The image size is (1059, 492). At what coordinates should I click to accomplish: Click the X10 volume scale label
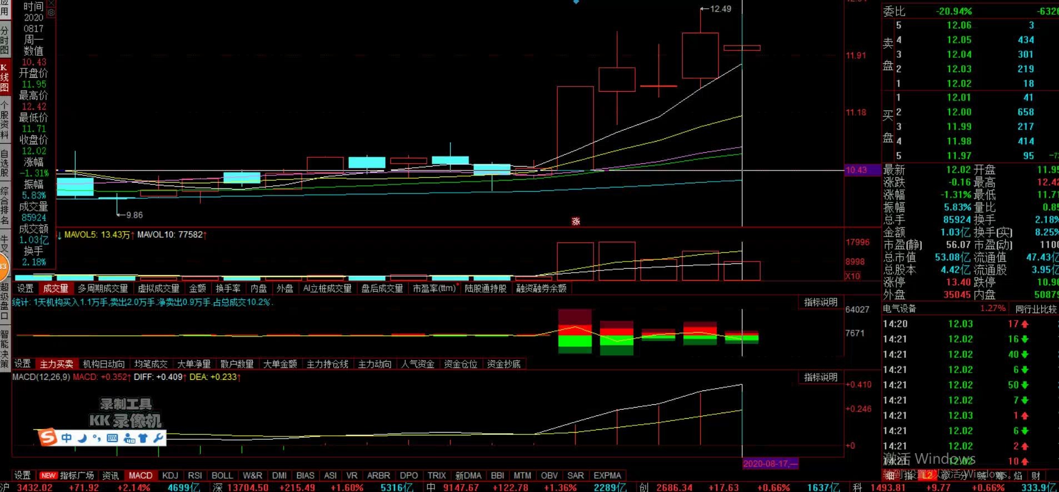853,276
